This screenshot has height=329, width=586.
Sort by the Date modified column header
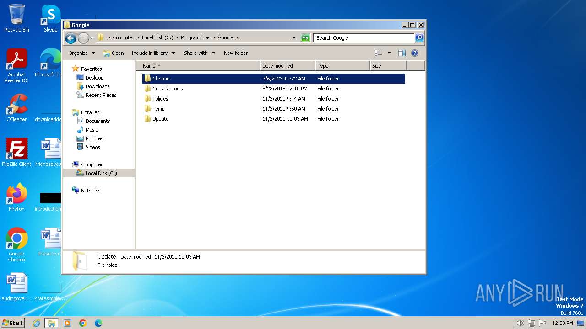[288, 66]
